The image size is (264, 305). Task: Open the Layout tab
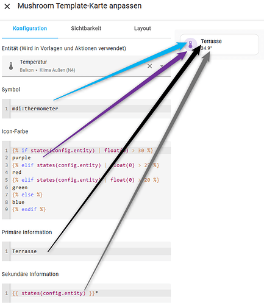(143, 29)
